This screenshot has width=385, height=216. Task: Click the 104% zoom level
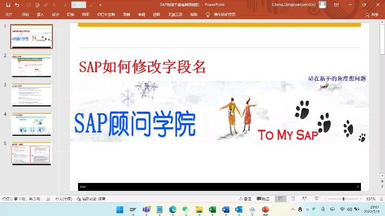[x=371, y=199]
